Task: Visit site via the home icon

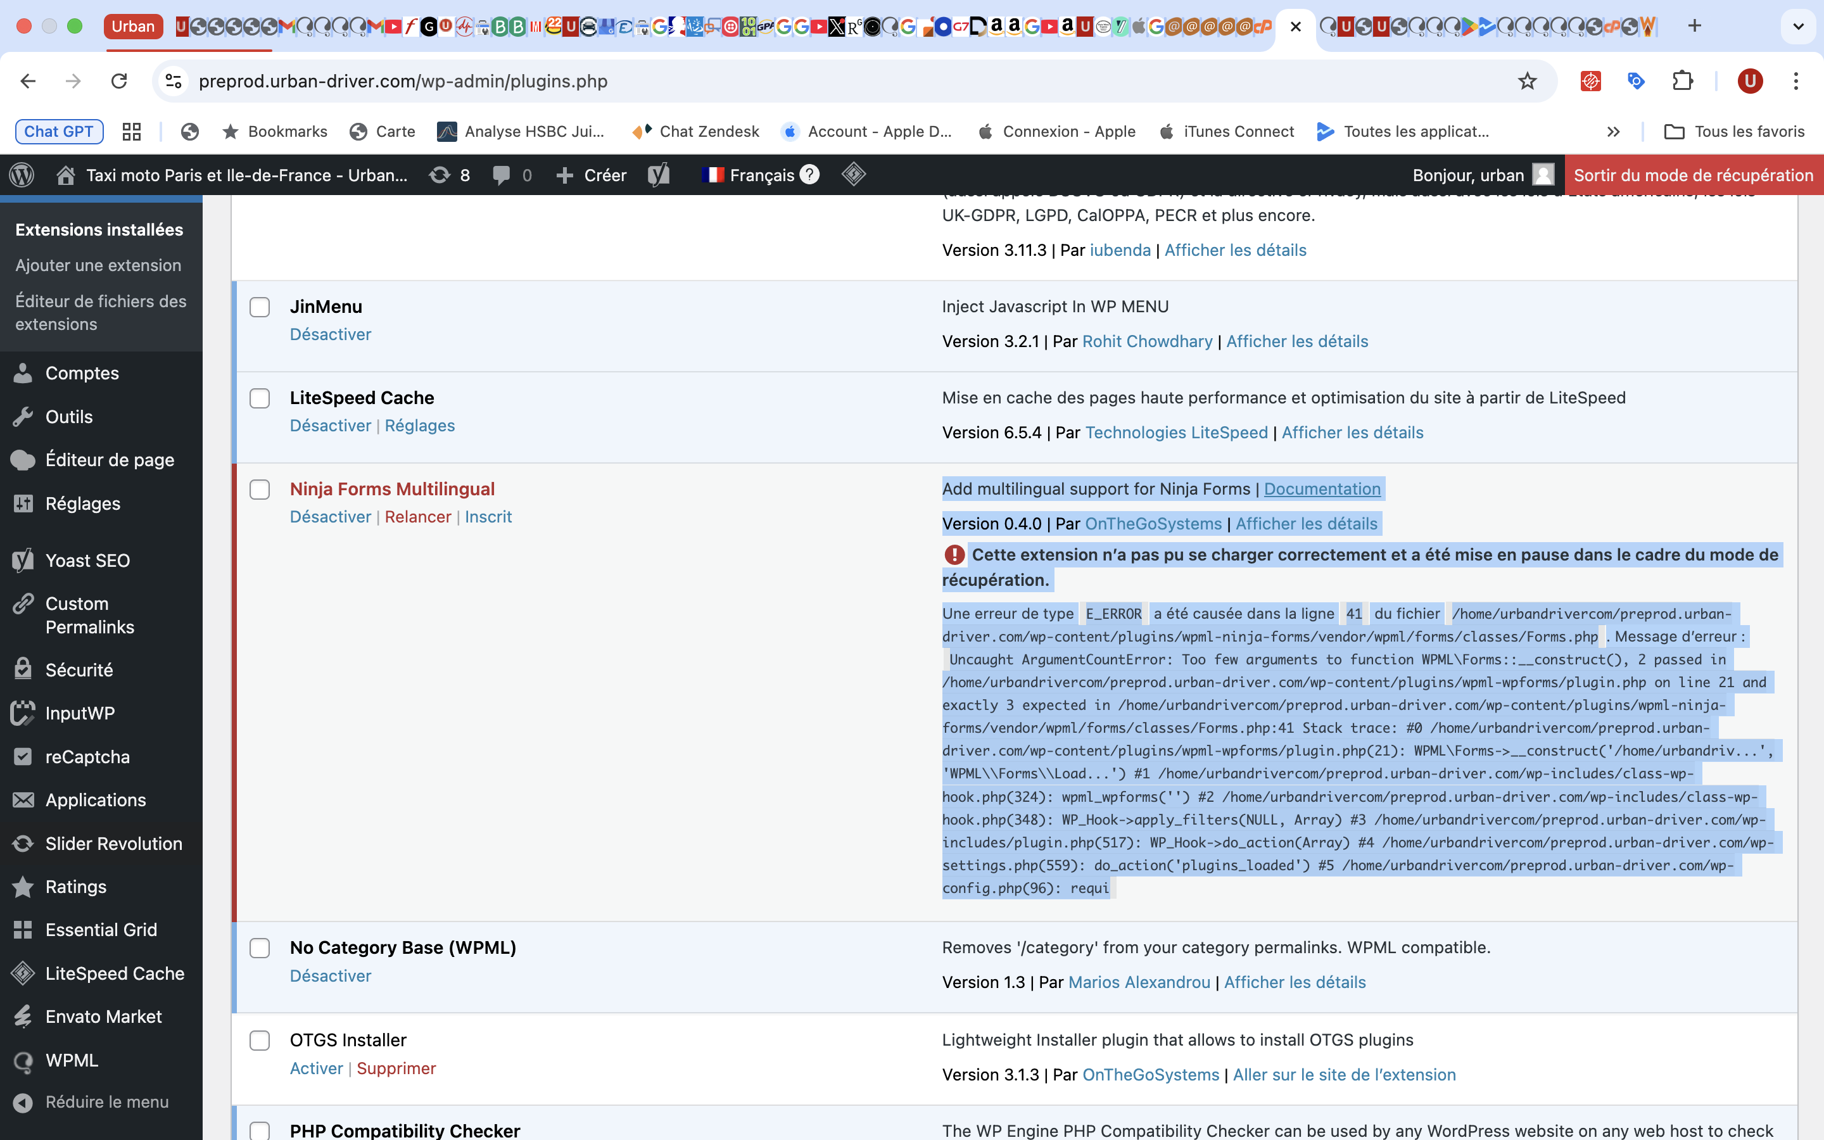Action: click(x=66, y=175)
